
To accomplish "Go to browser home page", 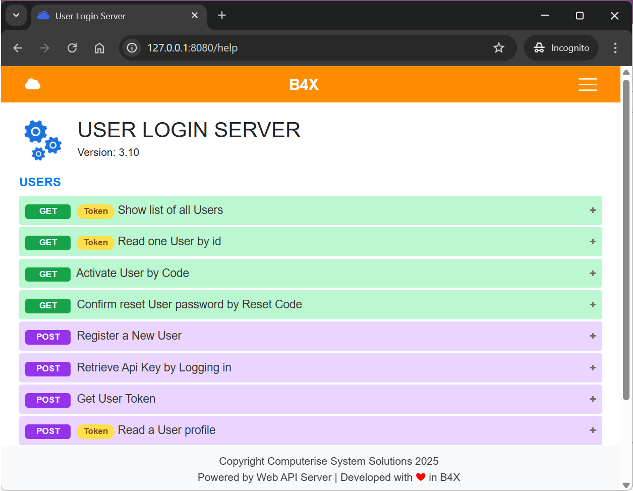I will [x=99, y=48].
